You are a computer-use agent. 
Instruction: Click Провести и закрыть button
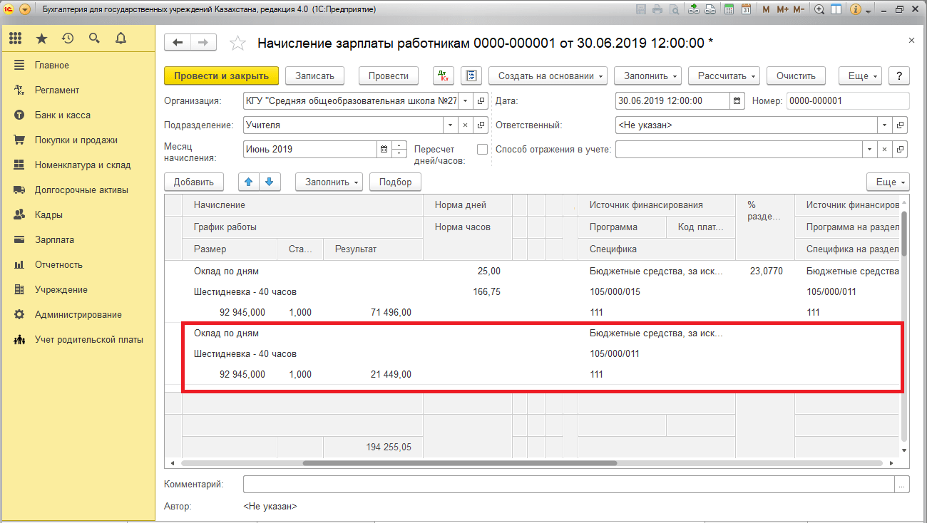point(221,76)
